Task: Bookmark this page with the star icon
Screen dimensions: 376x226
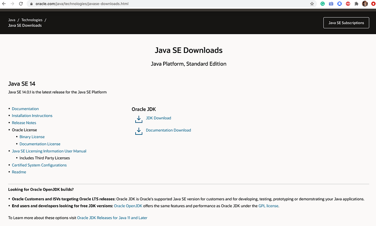Action: point(312,4)
